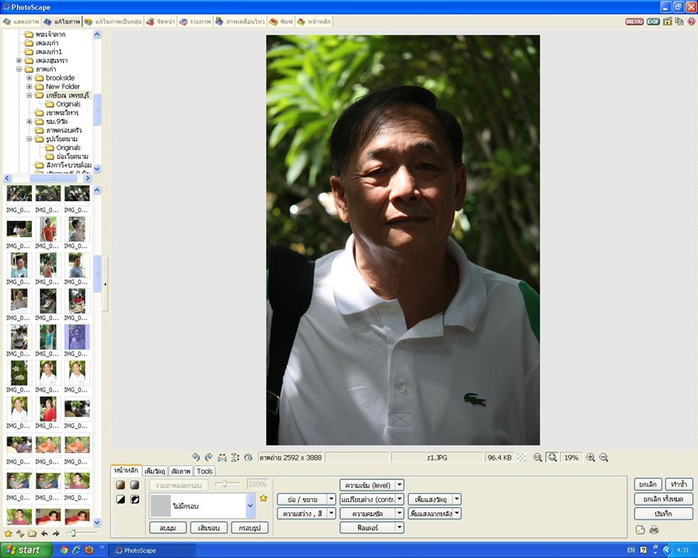
Task: Go forward with the right arrow under thumbnails
Action: coord(56,533)
